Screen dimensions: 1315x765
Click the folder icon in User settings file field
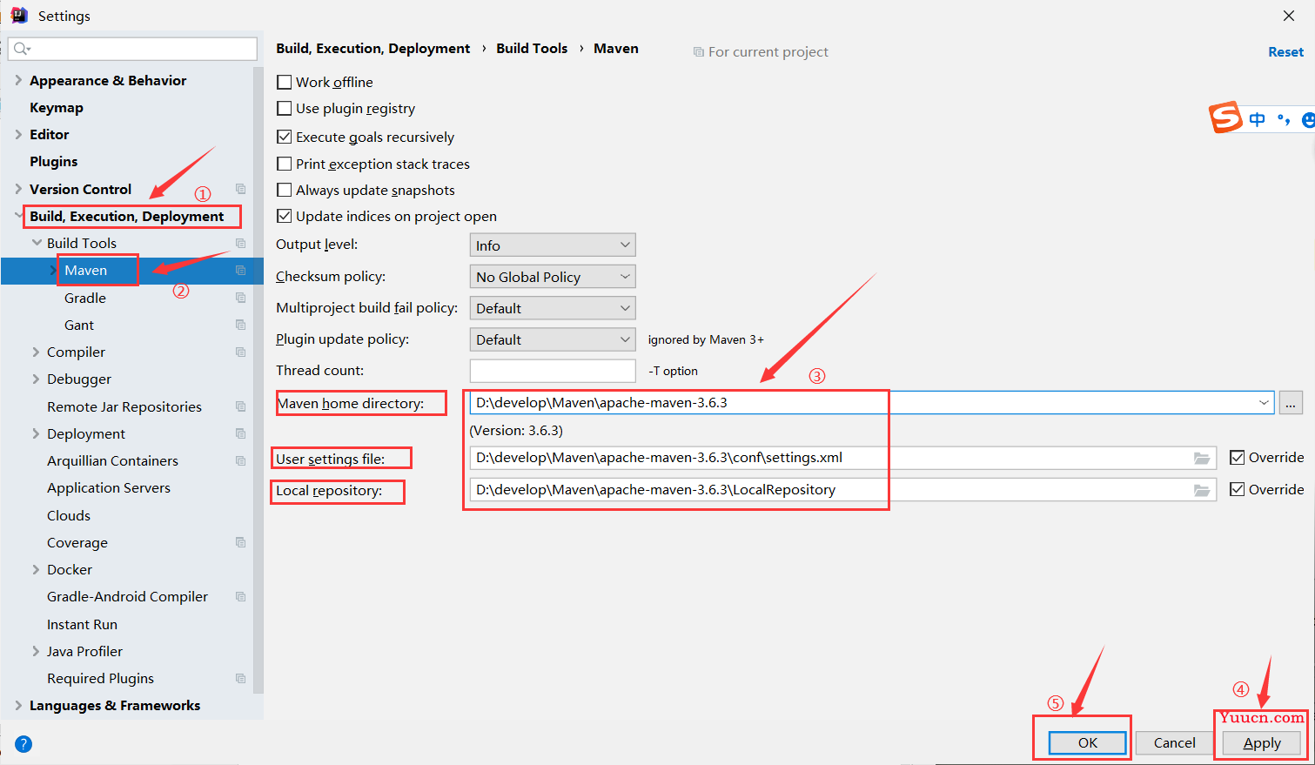tap(1202, 459)
